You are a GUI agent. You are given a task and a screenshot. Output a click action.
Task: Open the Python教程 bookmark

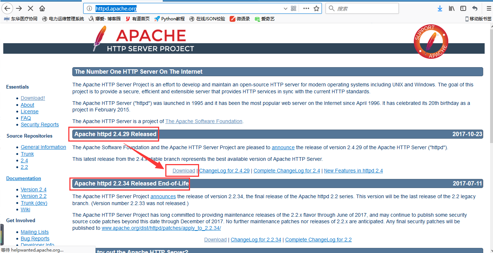169,19
